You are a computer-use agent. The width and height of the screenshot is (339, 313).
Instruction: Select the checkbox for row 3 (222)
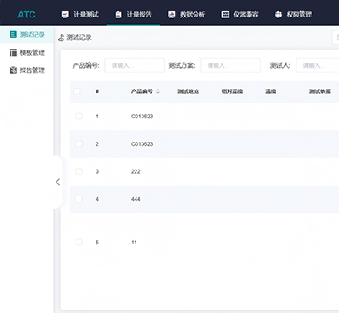pyautogui.click(x=78, y=171)
